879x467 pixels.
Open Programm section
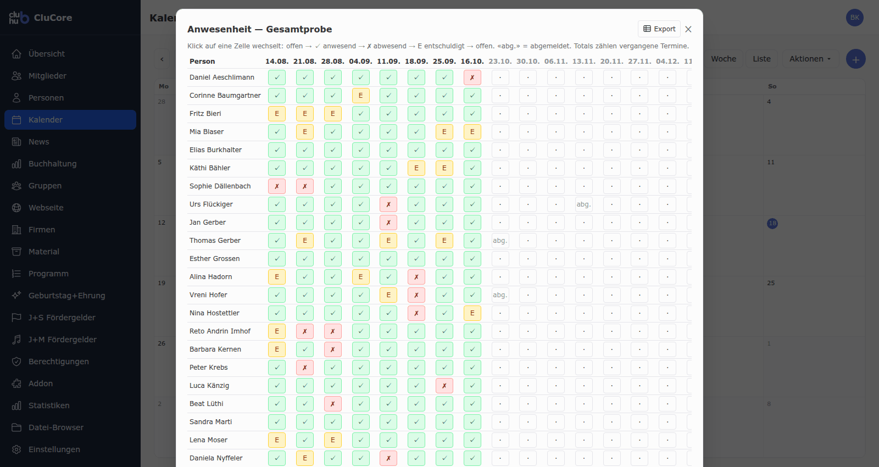[x=70, y=274]
